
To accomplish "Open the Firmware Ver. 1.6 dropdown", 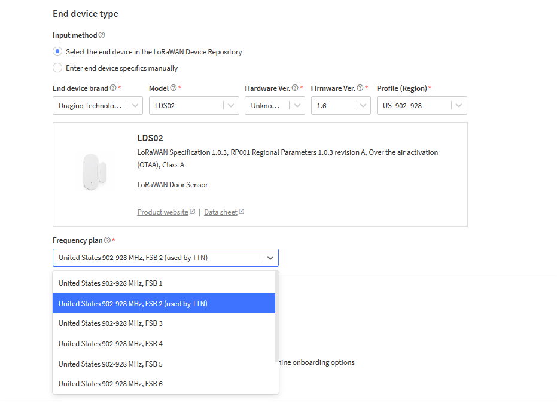I will 340,105.
